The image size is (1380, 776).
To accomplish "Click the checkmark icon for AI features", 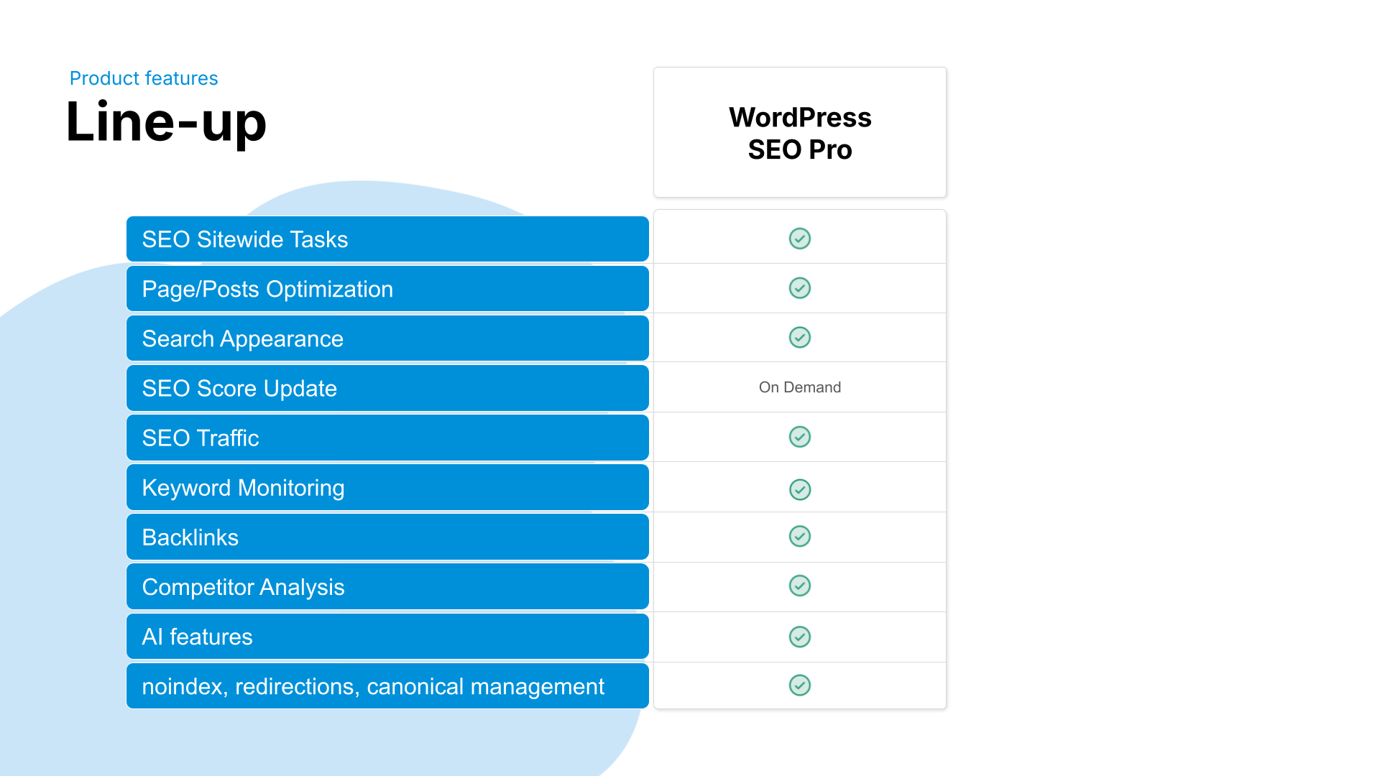I will tap(799, 637).
